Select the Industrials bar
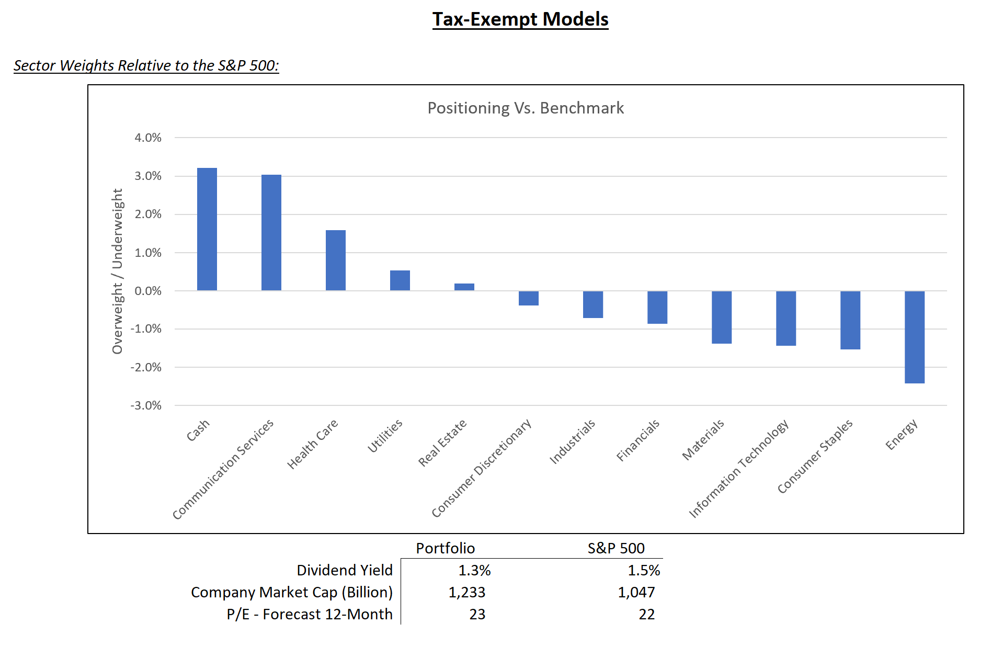Viewport: 991px width, 646px height. pos(593,304)
